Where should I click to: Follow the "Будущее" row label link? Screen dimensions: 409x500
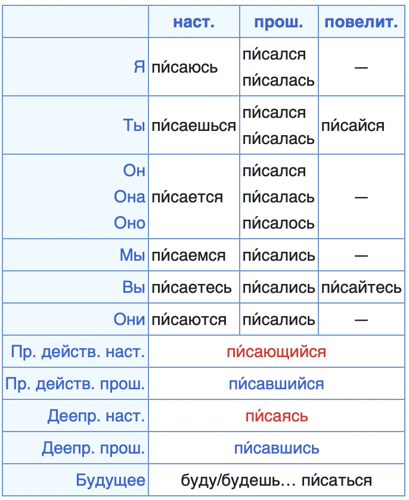(x=111, y=480)
